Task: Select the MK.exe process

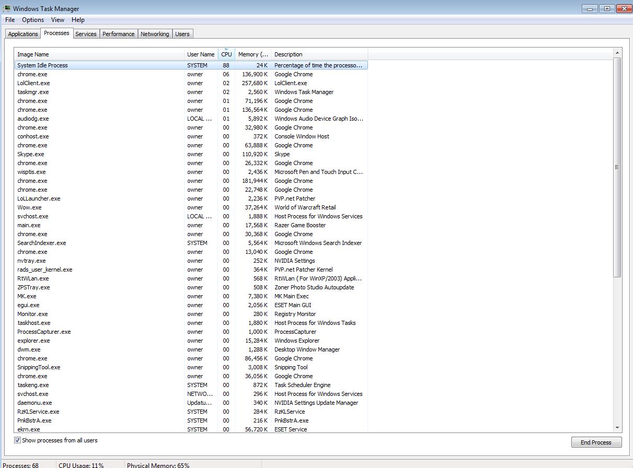Action: tap(191, 296)
